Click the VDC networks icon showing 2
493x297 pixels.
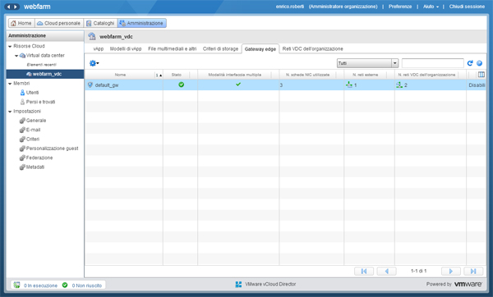(399, 85)
